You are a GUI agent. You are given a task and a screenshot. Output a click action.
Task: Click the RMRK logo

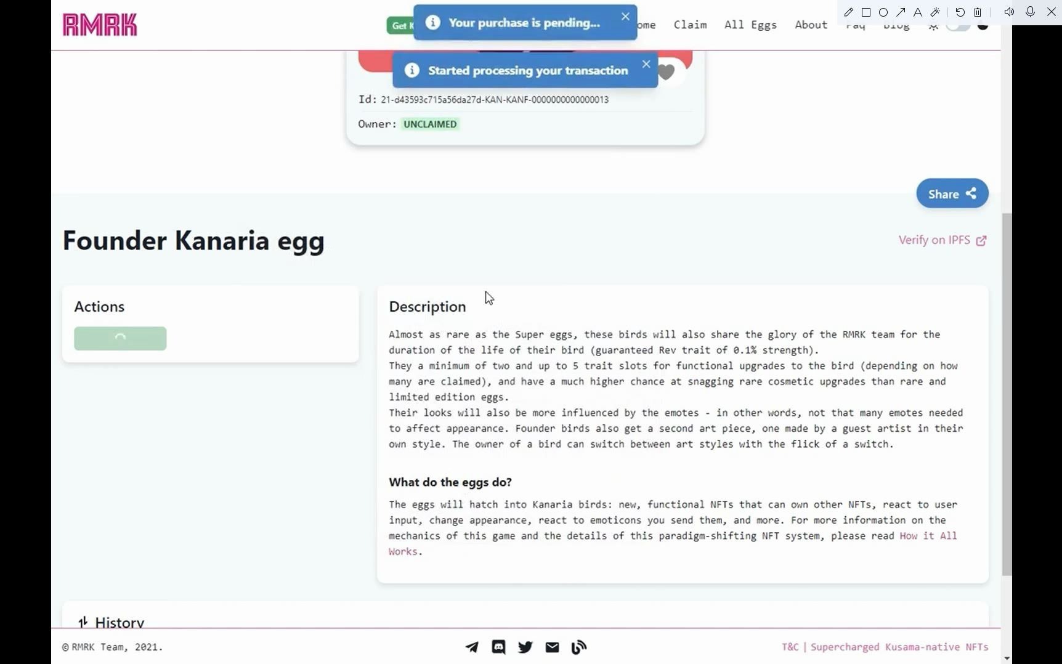[100, 25]
